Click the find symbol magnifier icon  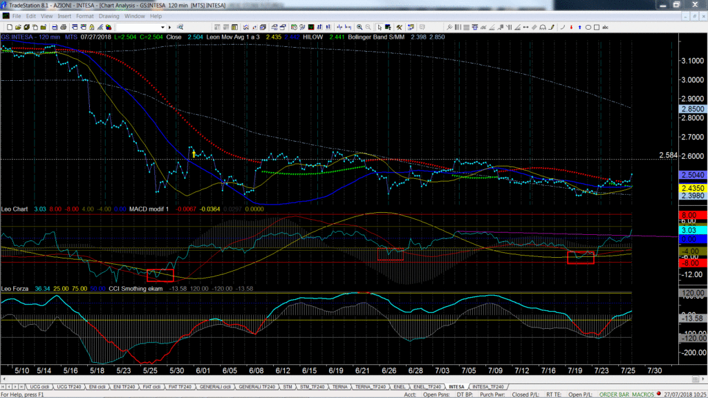pos(180,28)
